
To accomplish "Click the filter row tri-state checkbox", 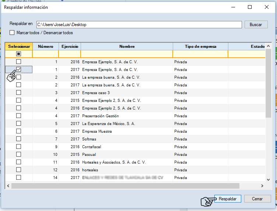I will tap(18, 54).
